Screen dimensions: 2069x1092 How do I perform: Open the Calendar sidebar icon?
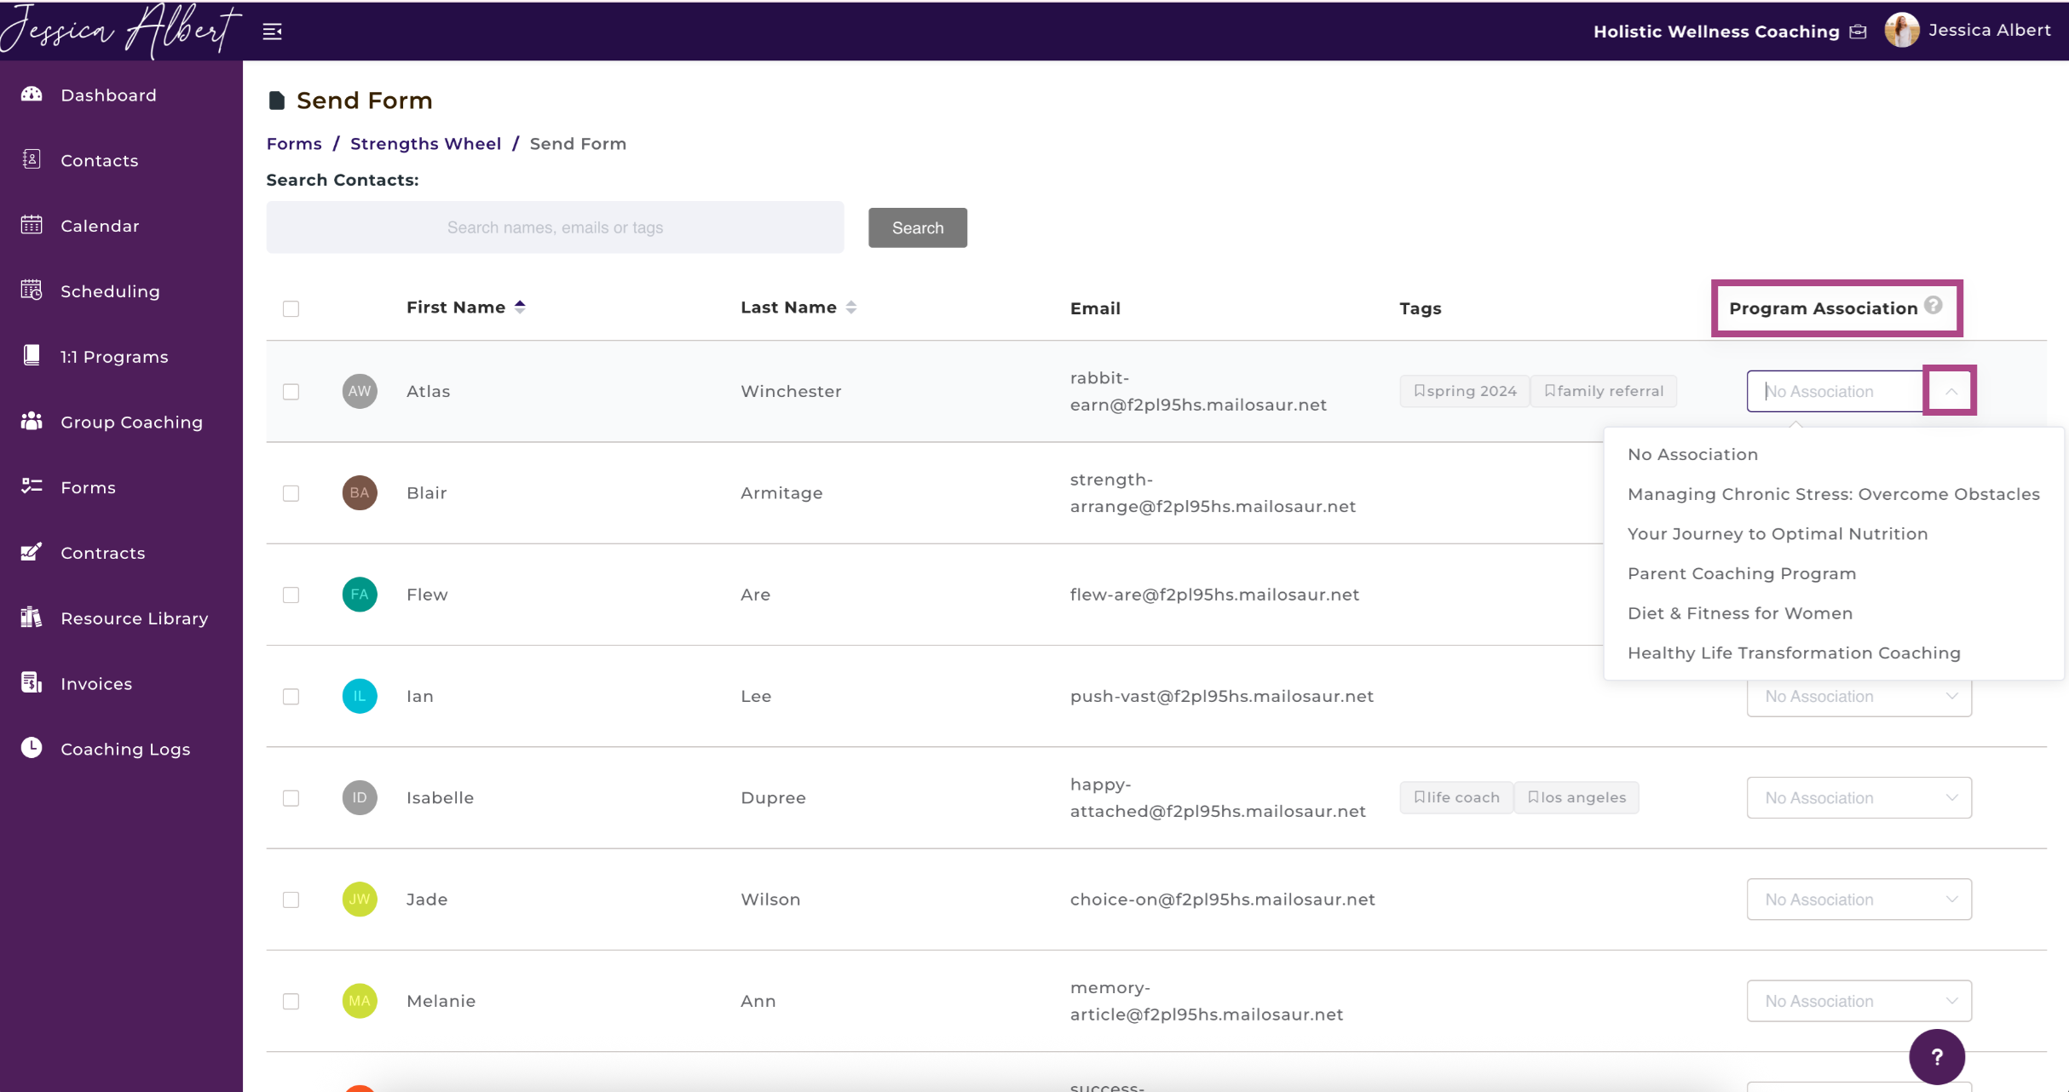(x=32, y=225)
